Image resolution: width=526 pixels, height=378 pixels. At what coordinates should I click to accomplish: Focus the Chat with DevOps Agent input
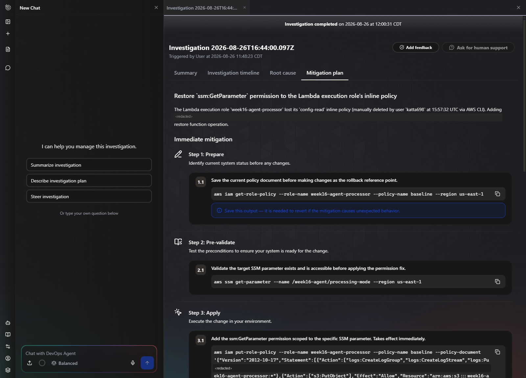tap(89, 353)
